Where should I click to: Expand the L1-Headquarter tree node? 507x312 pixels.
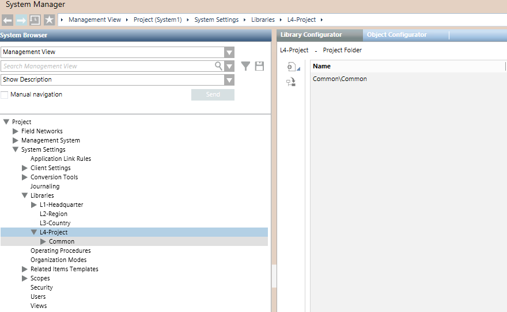[x=33, y=205]
